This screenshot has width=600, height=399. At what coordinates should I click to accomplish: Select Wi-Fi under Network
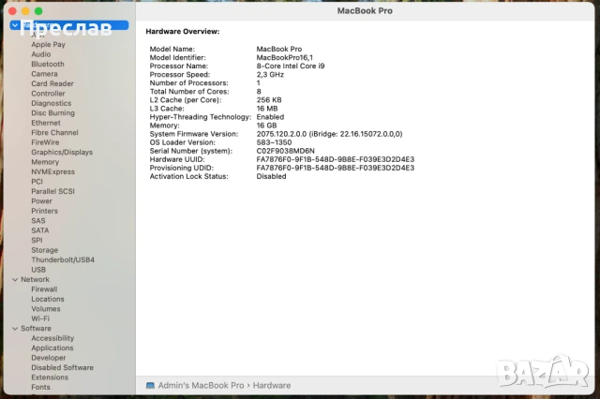pos(40,318)
